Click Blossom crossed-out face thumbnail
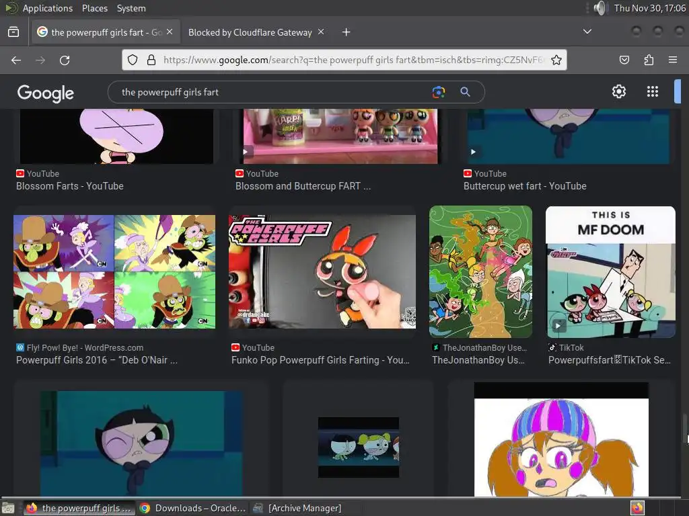Image resolution: width=689 pixels, height=516 pixels. pyautogui.click(x=116, y=136)
